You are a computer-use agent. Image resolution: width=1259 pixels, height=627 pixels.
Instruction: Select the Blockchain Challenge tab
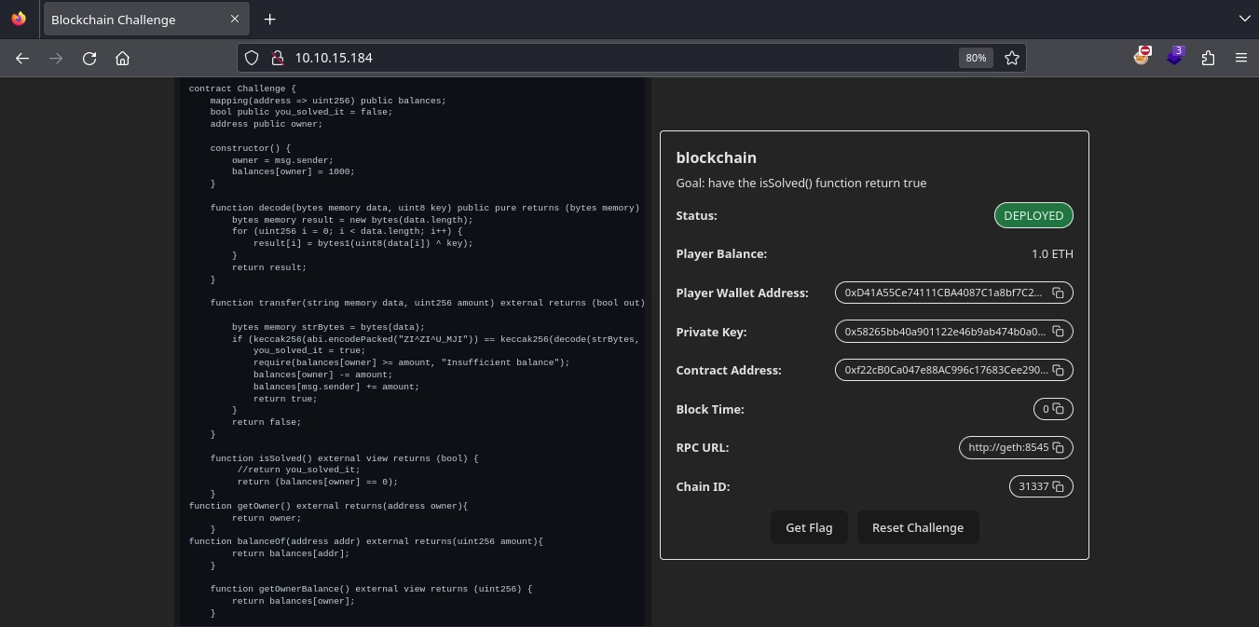tap(130, 20)
